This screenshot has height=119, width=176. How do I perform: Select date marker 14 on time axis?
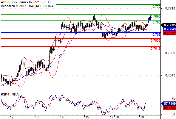(x=62, y=117)
